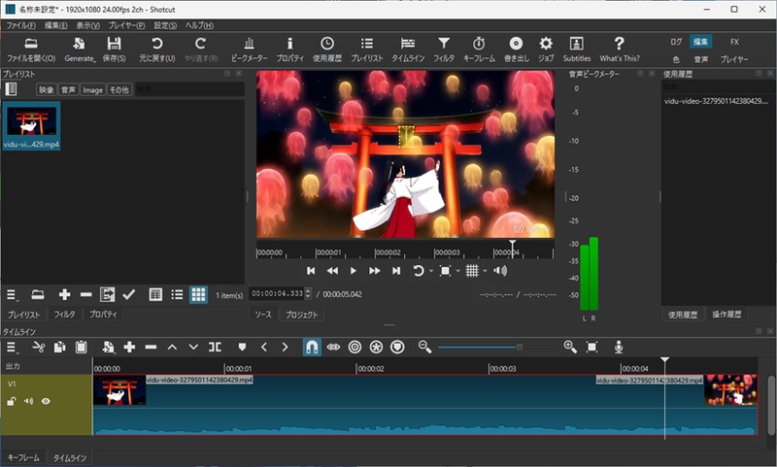The image size is (777, 467).
Task: Open the timeline hamburger menu
Action: 12,348
